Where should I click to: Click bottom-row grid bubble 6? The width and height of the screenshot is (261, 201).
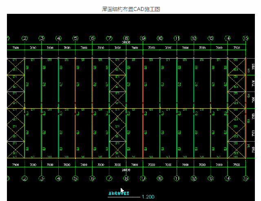[92, 178]
